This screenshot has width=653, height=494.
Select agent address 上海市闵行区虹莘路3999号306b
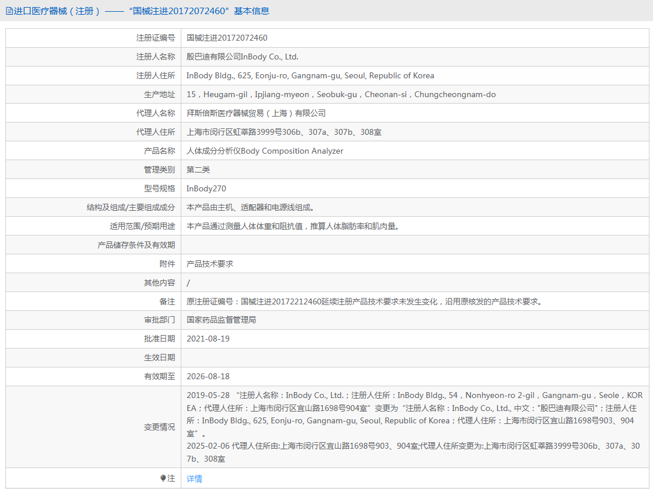284,132
